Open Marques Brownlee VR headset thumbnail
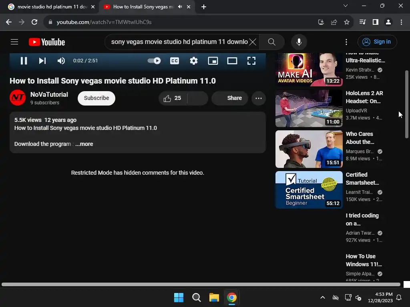Screen dimensions: 410x307 pos(309,149)
